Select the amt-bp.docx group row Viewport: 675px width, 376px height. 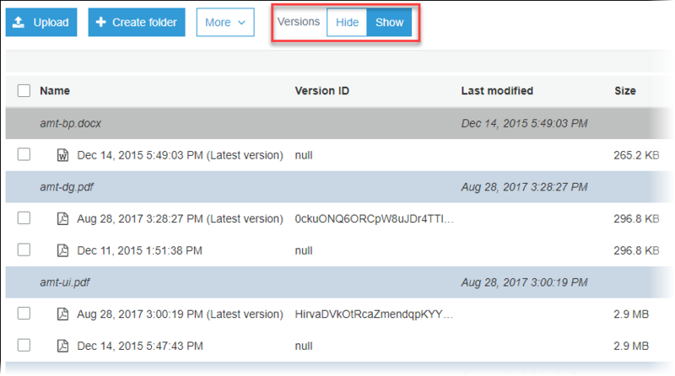click(x=338, y=123)
